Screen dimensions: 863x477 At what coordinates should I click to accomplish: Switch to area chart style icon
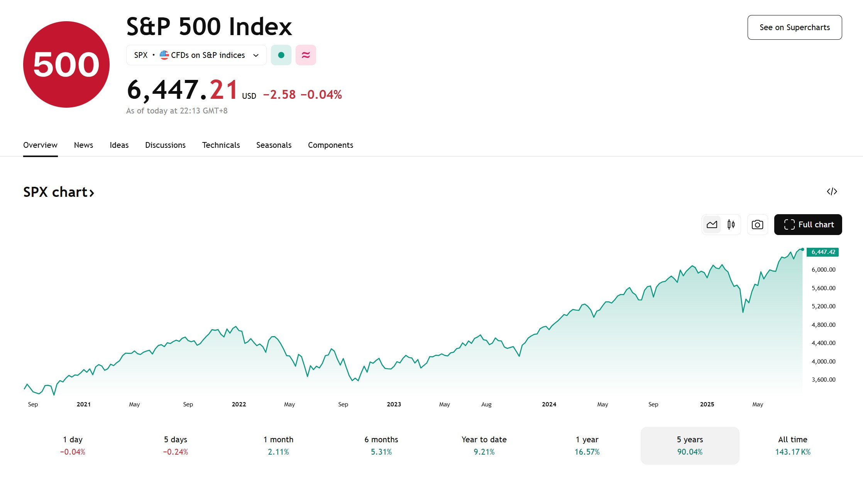[712, 225]
